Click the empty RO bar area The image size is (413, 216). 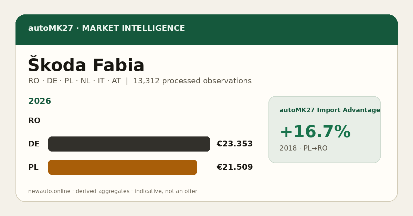(129, 121)
